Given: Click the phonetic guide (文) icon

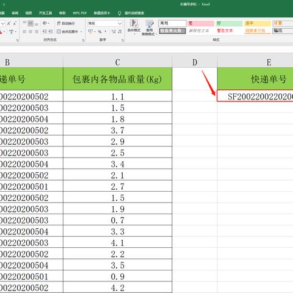Looking at the screenshot, I should pyautogui.click(x=12, y=32).
